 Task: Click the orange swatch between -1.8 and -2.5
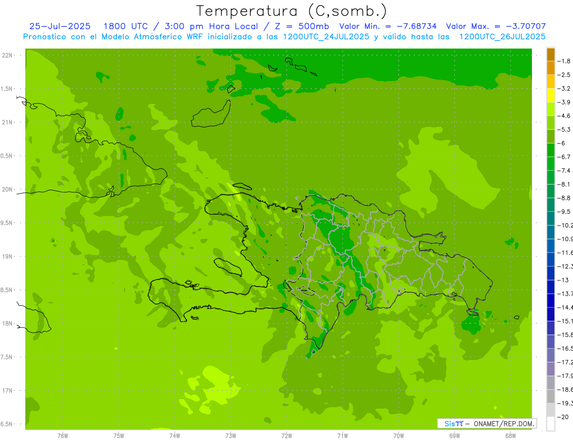click(551, 68)
